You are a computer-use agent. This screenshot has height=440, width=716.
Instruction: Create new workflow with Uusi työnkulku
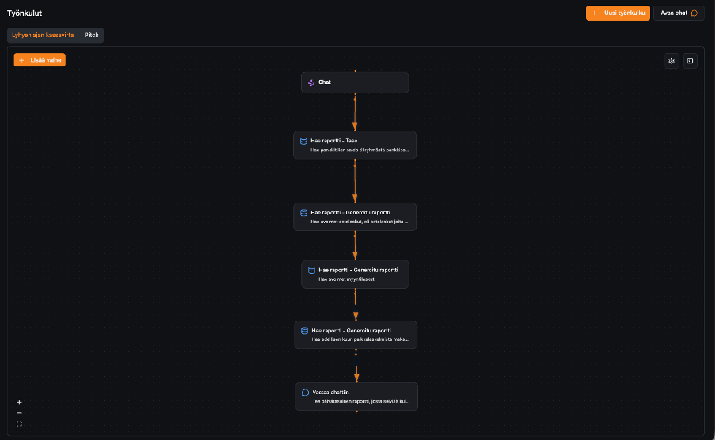(618, 13)
